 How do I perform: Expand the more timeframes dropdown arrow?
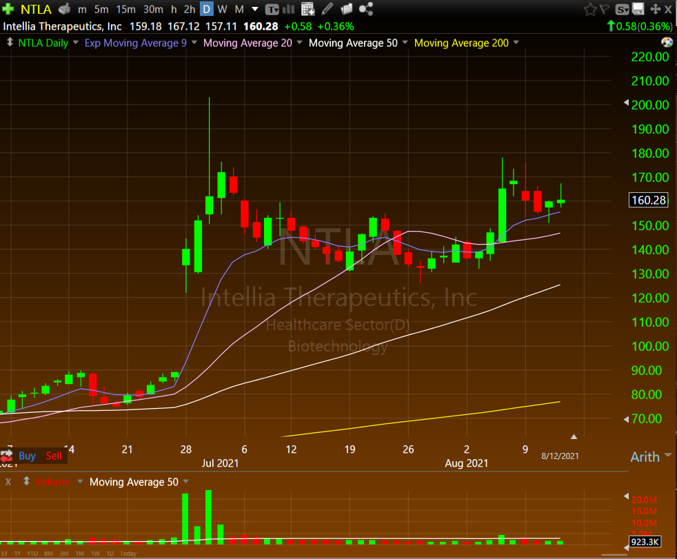click(x=255, y=9)
